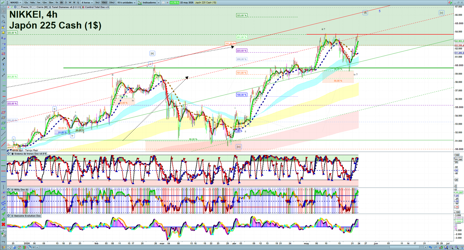The height and width of the screenshot is (250, 464).
Task: Select the magnifier zoom tool in left toolbar
Action: (x=3, y=17)
